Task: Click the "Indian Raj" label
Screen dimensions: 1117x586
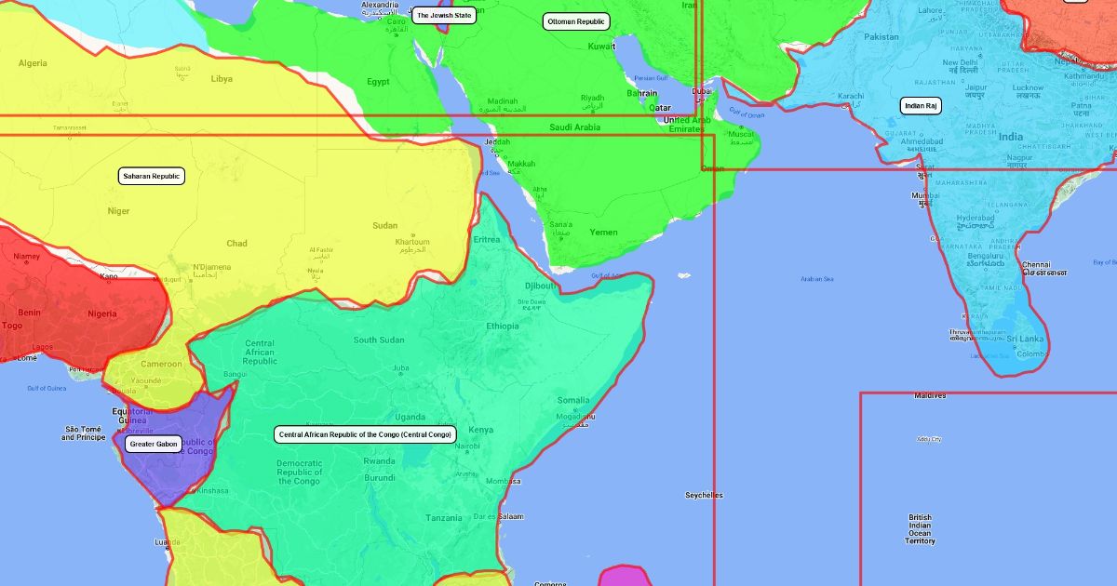Action: (921, 106)
